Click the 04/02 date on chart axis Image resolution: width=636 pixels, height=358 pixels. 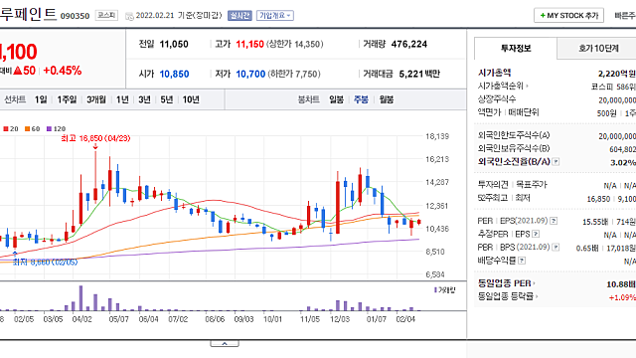81,319
